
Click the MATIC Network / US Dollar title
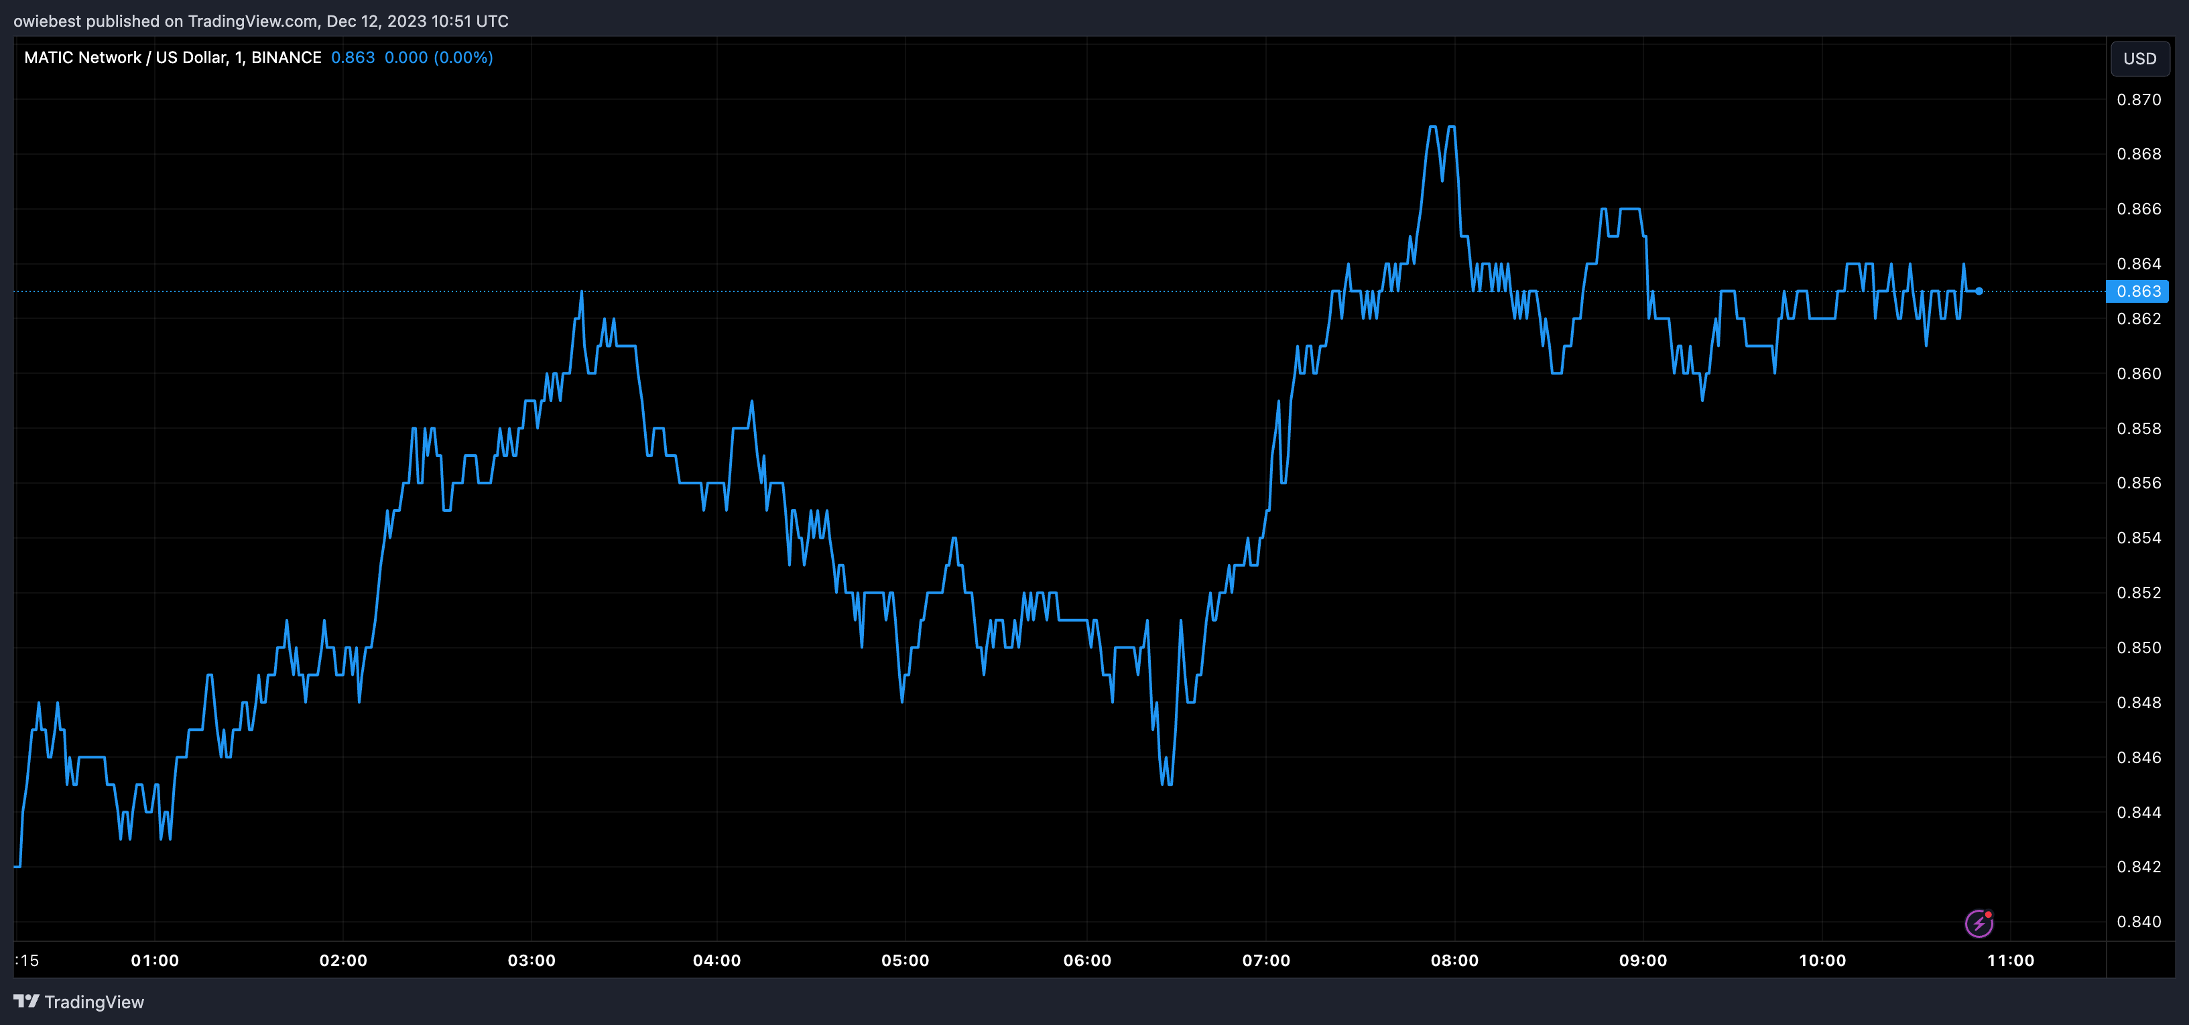(126, 58)
